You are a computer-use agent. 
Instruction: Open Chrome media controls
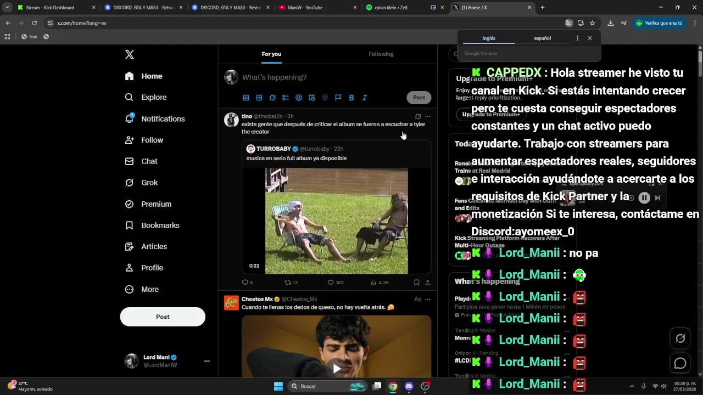tap(624, 23)
